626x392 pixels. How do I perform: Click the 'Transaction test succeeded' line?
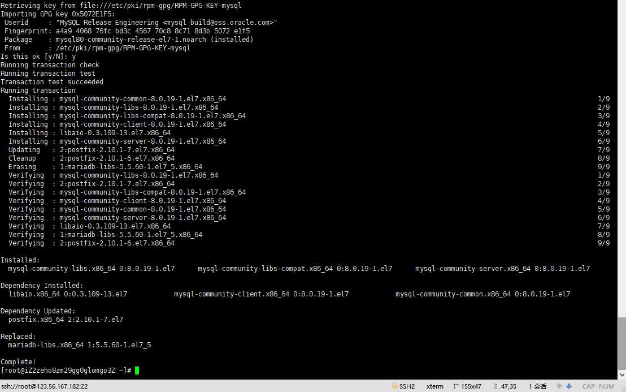(x=52, y=82)
